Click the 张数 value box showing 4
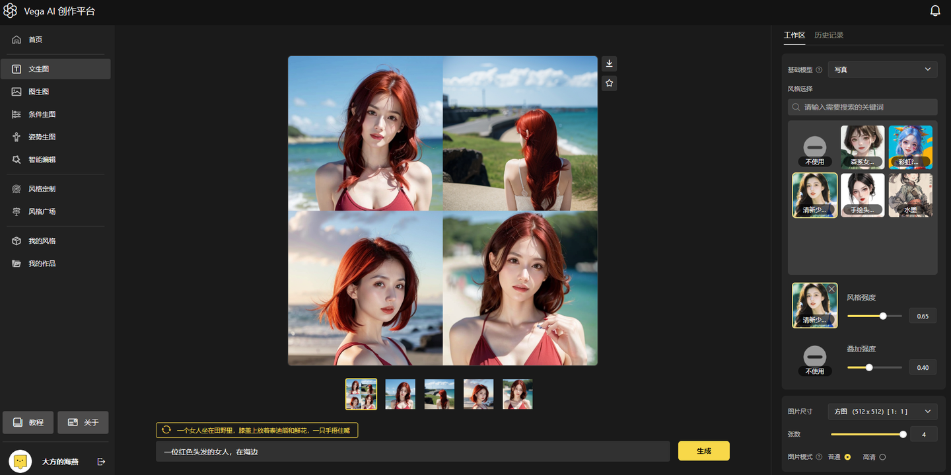 pyautogui.click(x=923, y=434)
